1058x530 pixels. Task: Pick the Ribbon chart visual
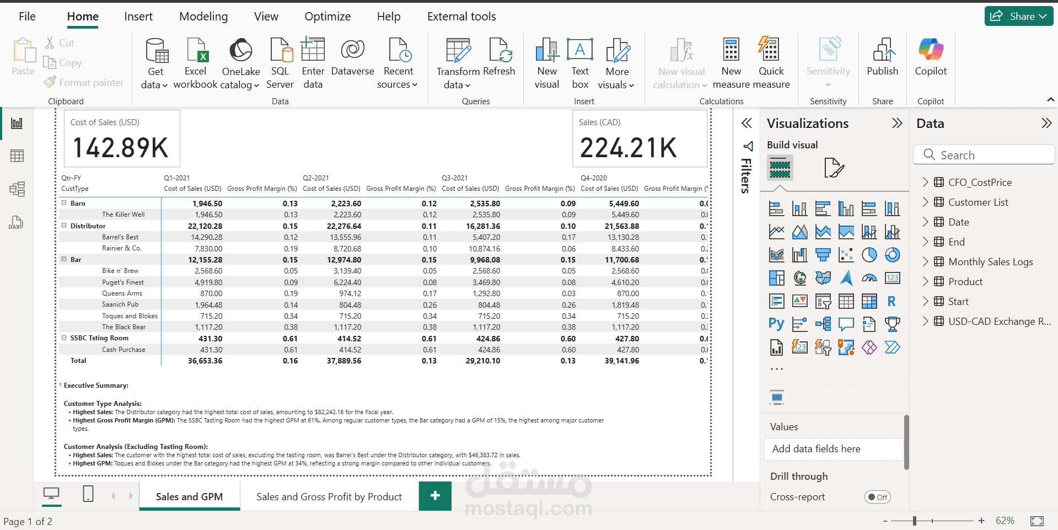pyautogui.click(x=776, y=255)
